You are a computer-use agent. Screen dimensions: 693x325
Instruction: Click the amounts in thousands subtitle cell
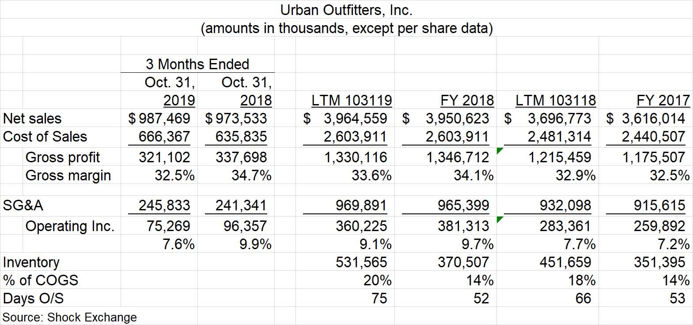tap(346, 28)
